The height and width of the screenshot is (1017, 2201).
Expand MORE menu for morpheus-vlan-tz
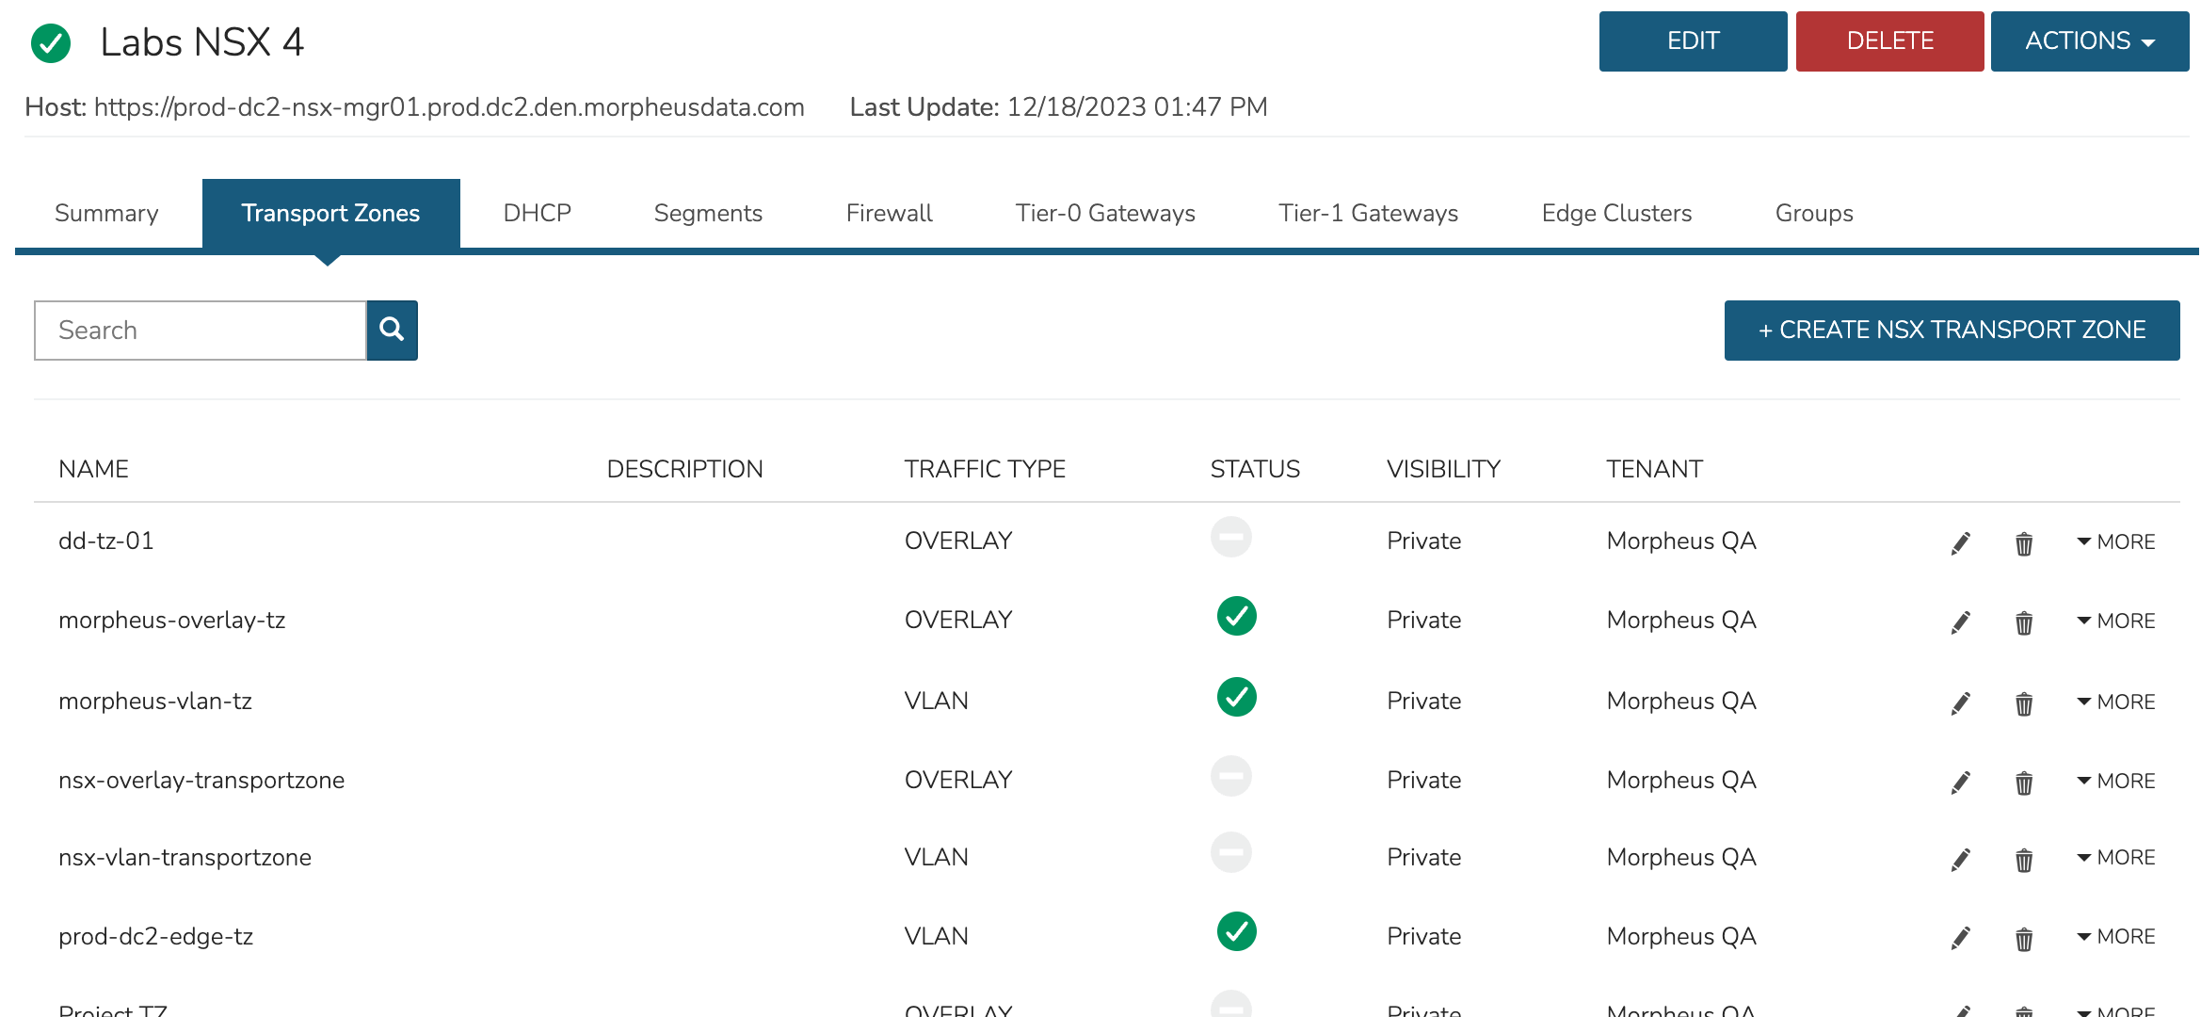pos(2116,702)
